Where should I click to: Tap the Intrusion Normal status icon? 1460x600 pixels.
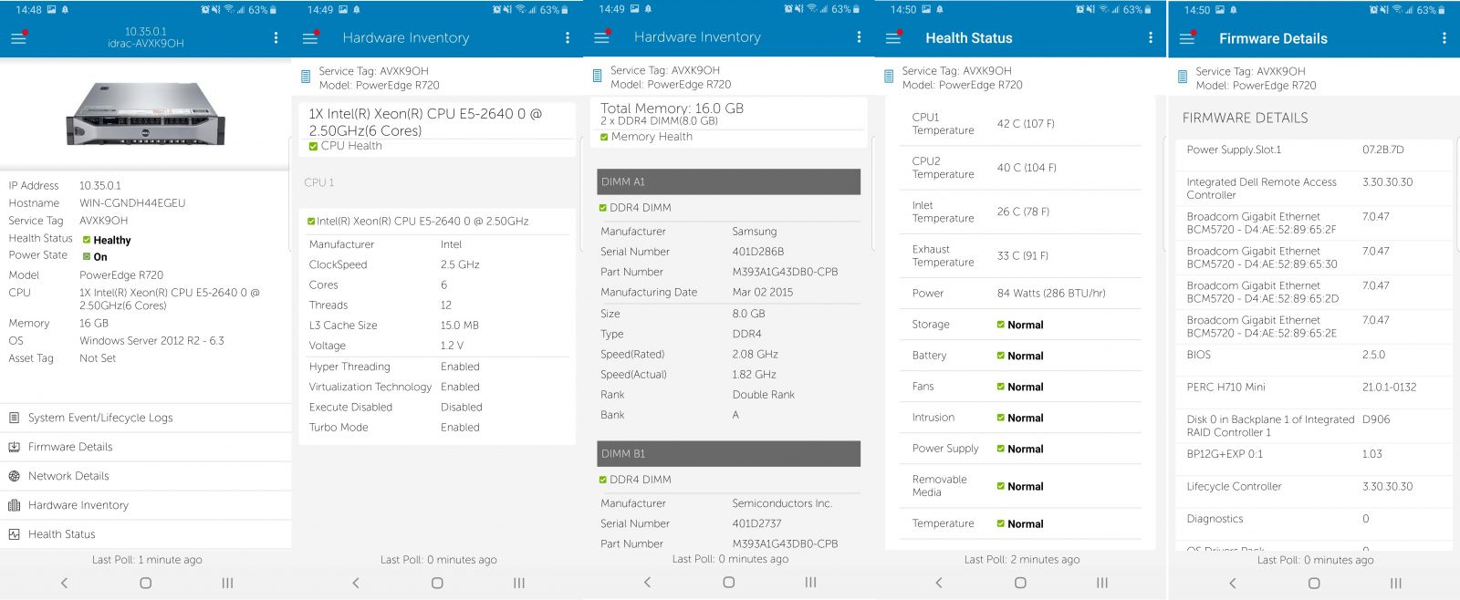pos(1001,418)
